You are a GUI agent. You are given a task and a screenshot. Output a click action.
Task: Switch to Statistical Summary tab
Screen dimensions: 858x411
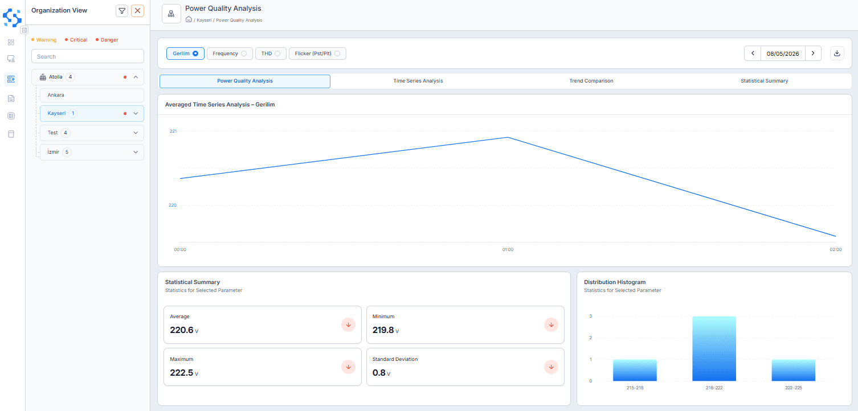point(765,81)
